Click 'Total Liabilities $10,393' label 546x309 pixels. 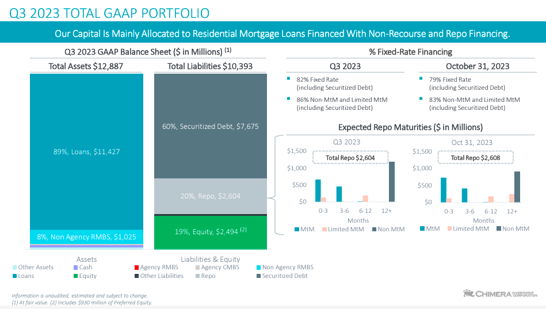pos(210,66)
